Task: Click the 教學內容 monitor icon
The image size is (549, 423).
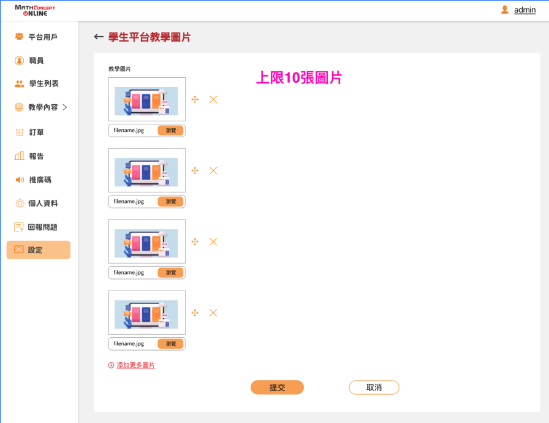Action: [x=19, y=107]
